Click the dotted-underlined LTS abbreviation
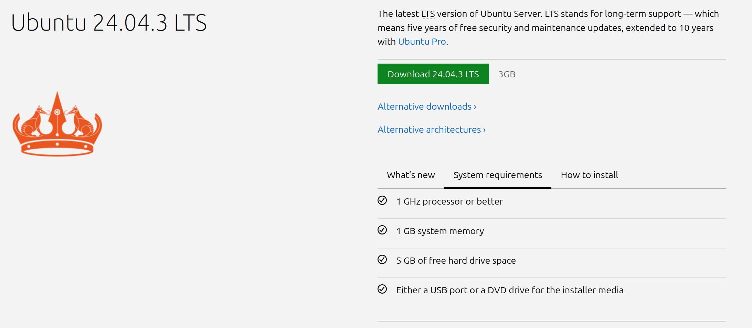This screenshot has height=328, width=752. click(x=428, y=14)
